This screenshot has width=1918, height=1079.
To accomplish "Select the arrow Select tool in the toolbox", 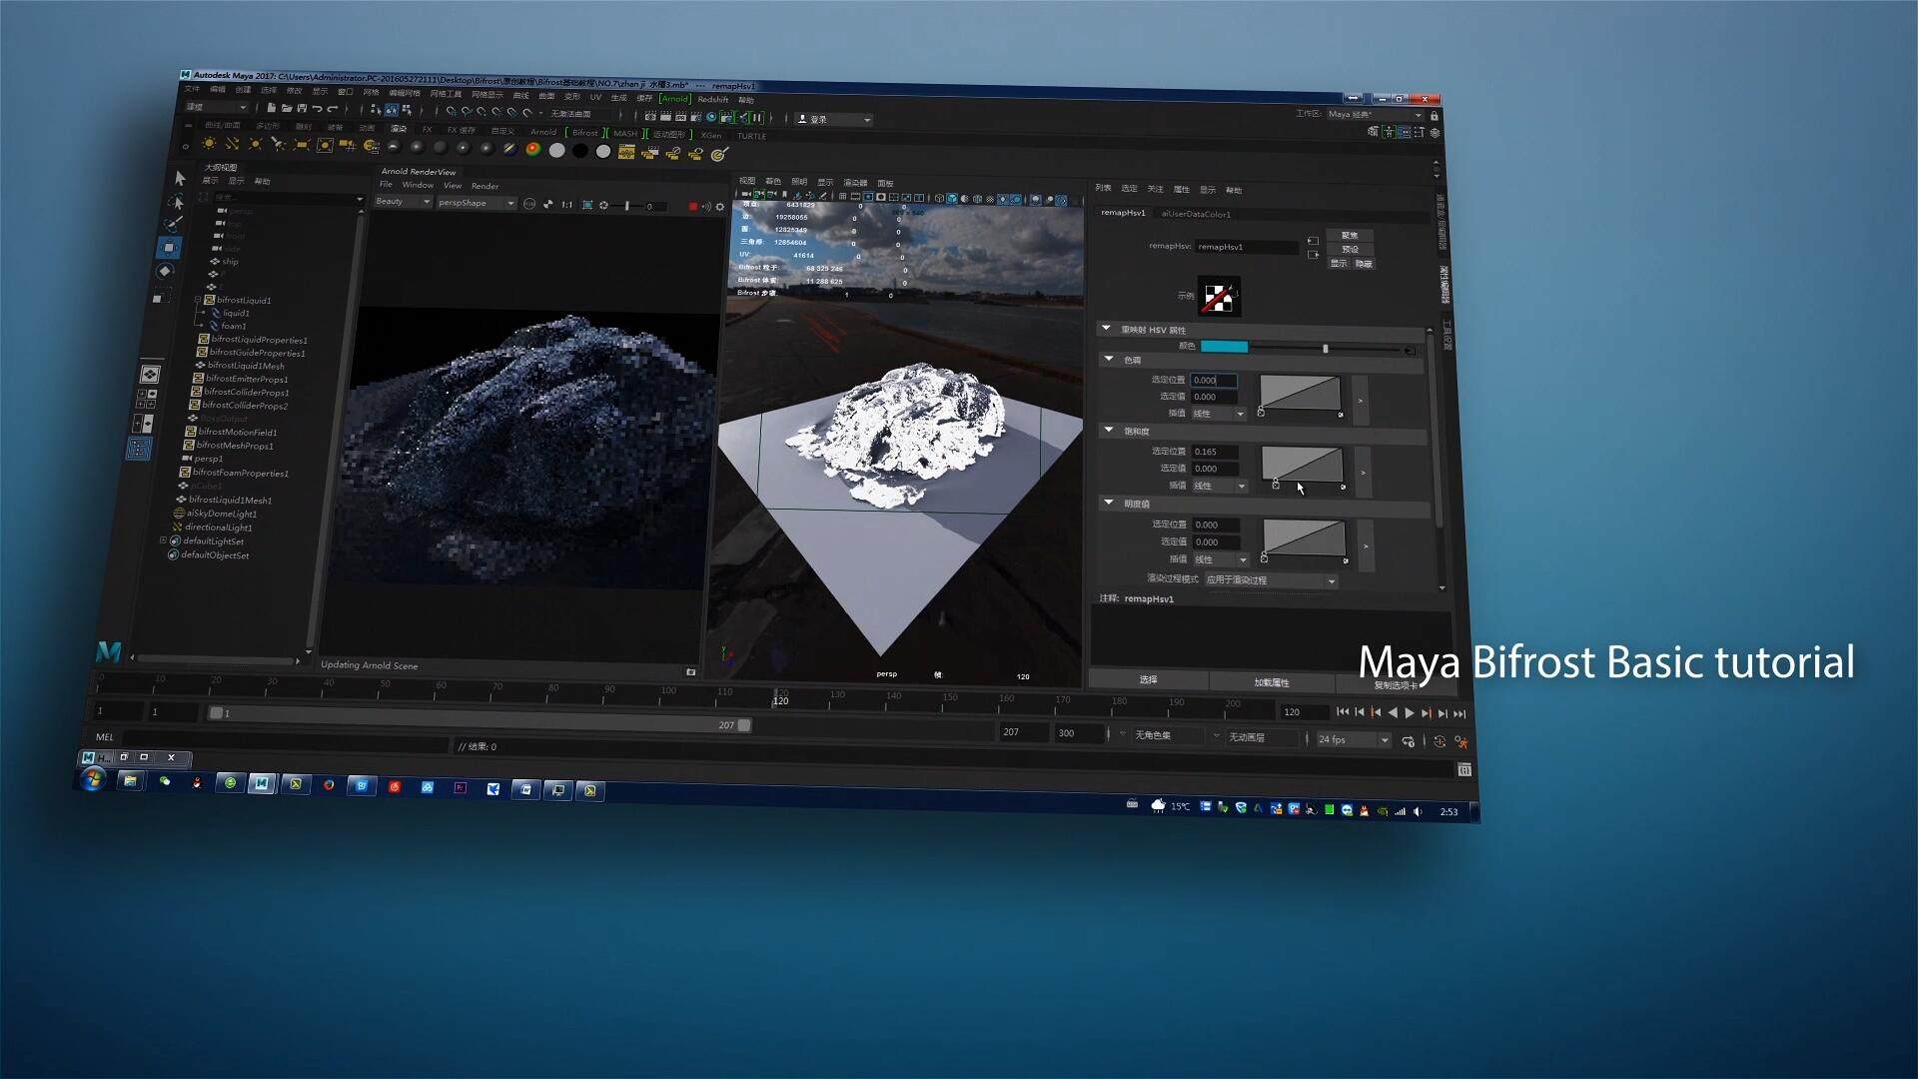I will [180, 178].
